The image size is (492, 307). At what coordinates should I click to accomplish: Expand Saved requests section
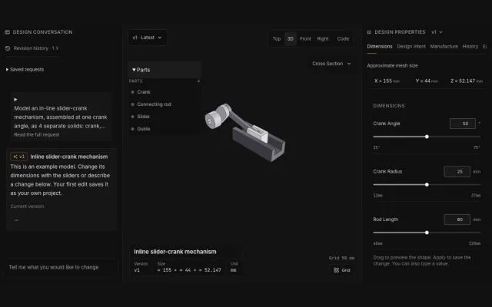[x=25, y=70]
